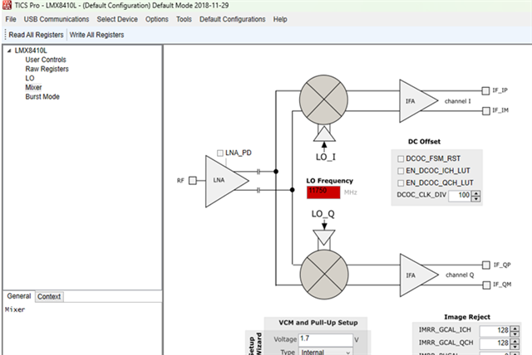Image resolution: width=532 pixels, height=355 pixels.
Task: Select Raw Registers in the tree
Action: 47,69
